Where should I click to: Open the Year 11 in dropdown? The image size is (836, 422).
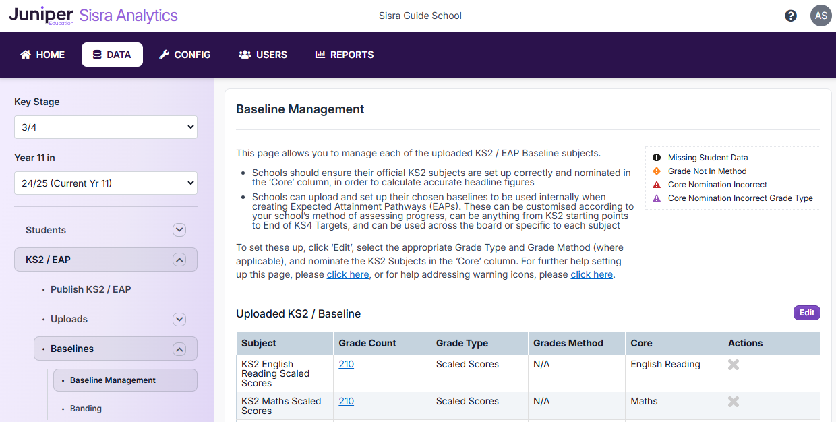tap(106, 183)
